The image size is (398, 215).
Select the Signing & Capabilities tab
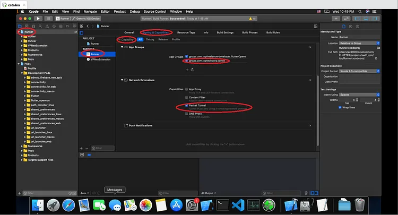155,32
